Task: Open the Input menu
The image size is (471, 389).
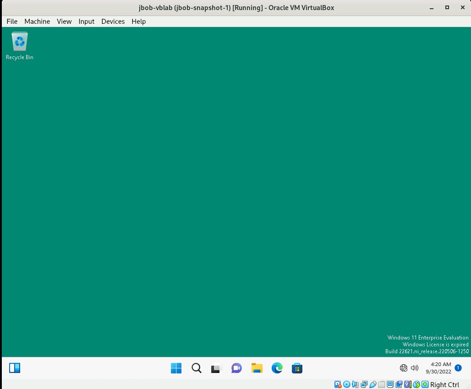Action: click(86, 21)
